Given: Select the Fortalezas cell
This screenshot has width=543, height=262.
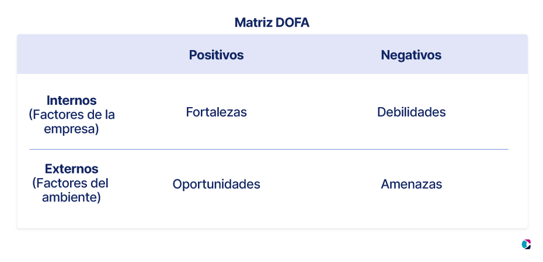Looking at the screenshot, I should [x=216, y=112].
